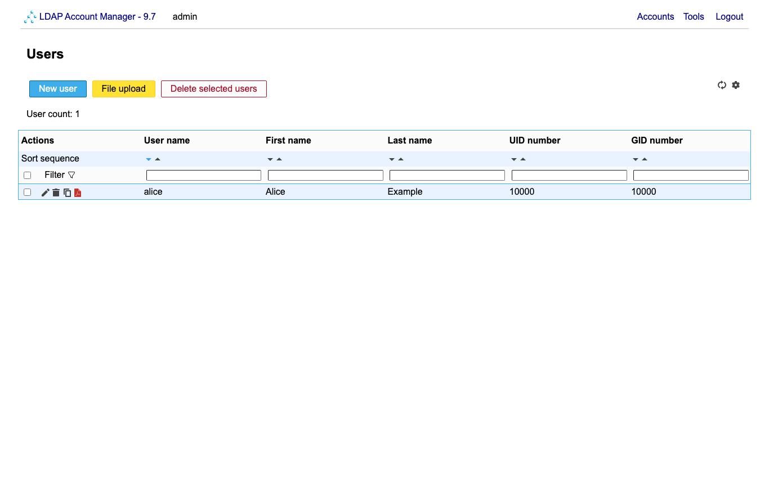Viewport: 769px width, 484px height.
Task: Click the 'Alice' first name cell
Action: 275,192
